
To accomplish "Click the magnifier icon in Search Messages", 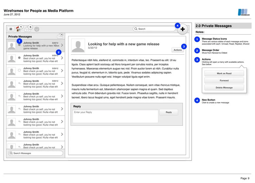I will (x=11, y=153).
